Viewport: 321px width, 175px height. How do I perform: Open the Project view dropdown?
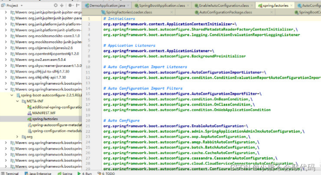[22, 6]
